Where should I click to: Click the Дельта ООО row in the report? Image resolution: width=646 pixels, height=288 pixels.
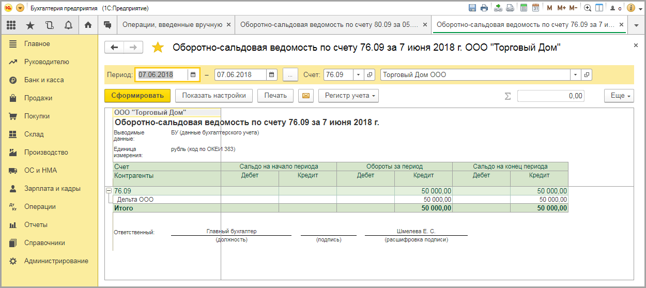[341, 200]
